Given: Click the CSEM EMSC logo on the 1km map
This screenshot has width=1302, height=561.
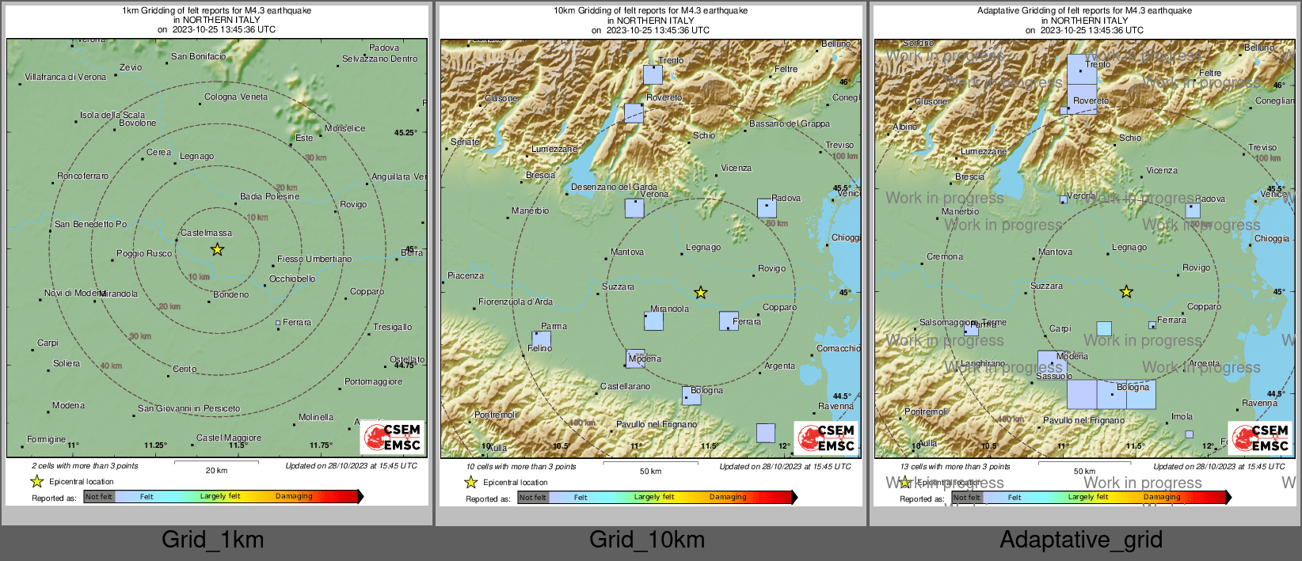Looking at the screenshot, I should pos(393,437).
